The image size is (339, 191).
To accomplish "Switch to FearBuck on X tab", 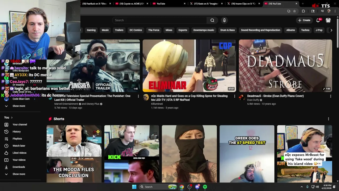I will point(95,4).
